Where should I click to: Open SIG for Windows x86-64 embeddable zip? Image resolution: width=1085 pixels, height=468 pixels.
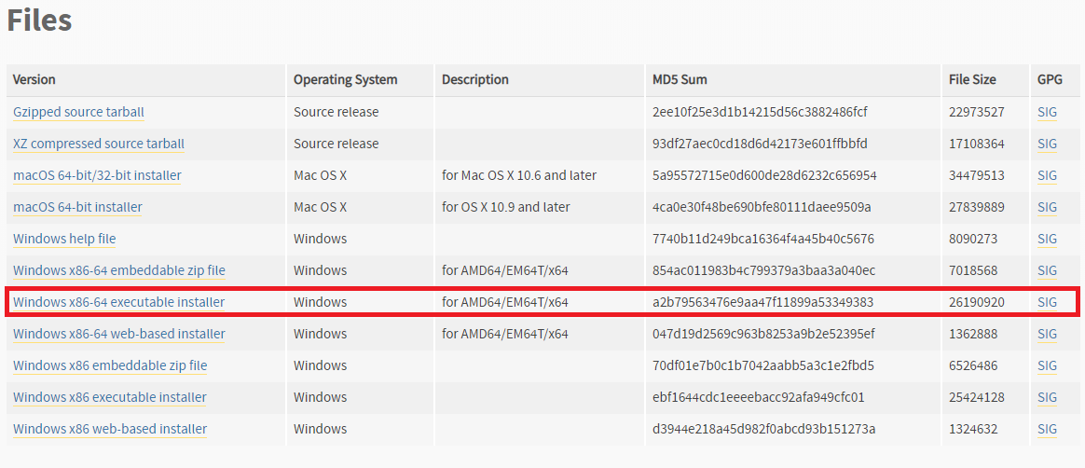point(1047,270)
